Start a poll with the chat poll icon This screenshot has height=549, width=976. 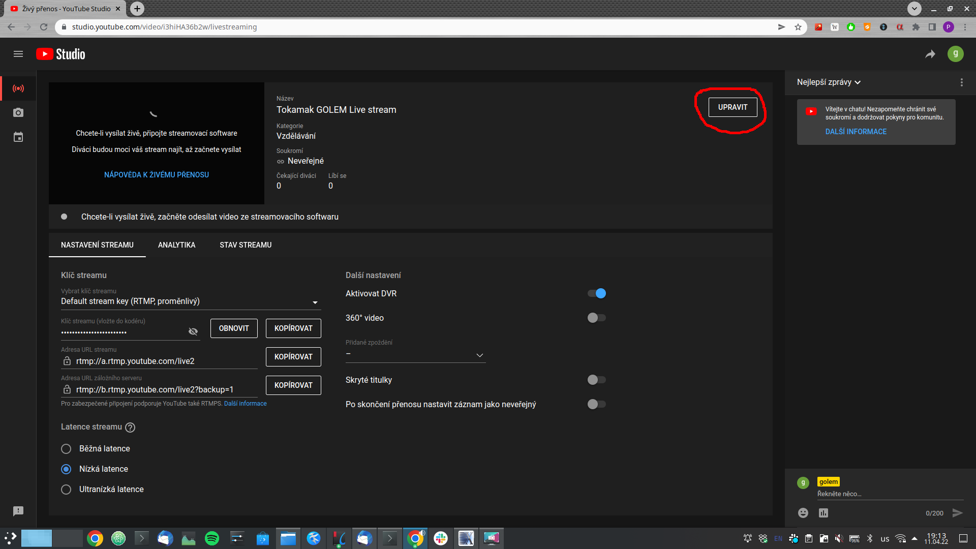pyautogui.click(x=823, y=513)
